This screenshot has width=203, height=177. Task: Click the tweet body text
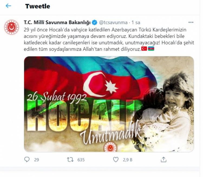[109, 39]
